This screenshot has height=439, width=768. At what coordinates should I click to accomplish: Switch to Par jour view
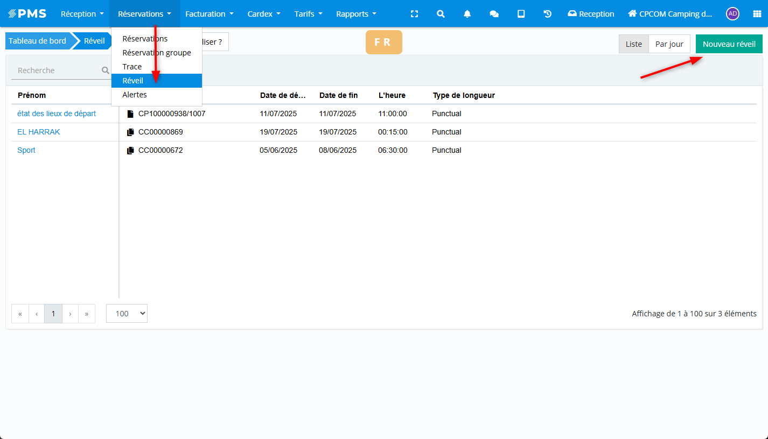click(669, 44)
